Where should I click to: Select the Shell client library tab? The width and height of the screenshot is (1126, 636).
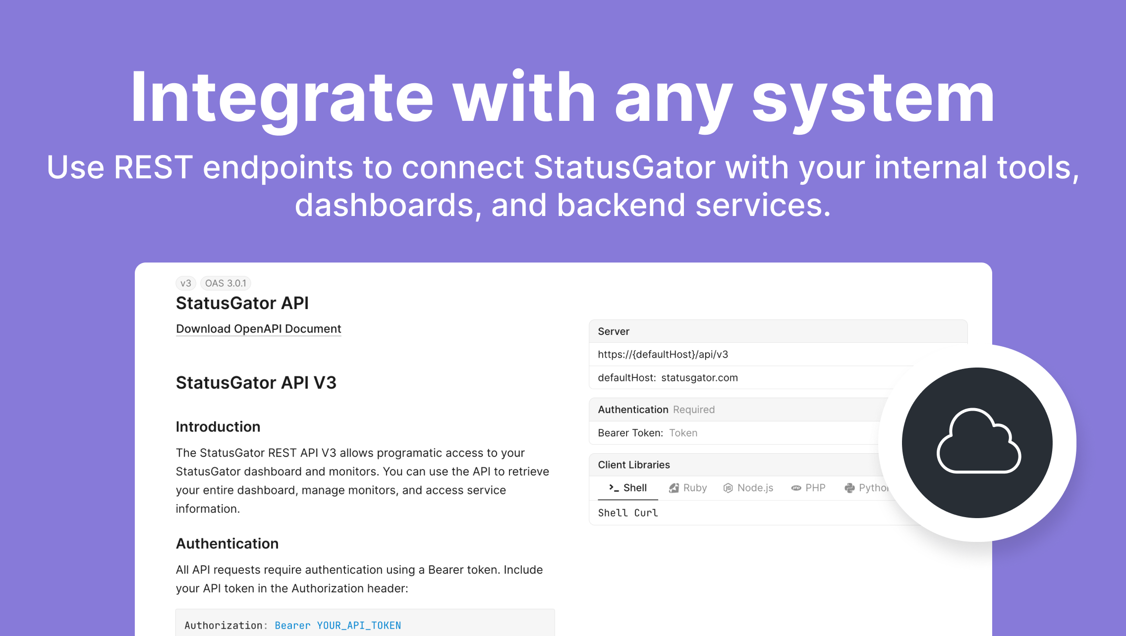(628, 488)
